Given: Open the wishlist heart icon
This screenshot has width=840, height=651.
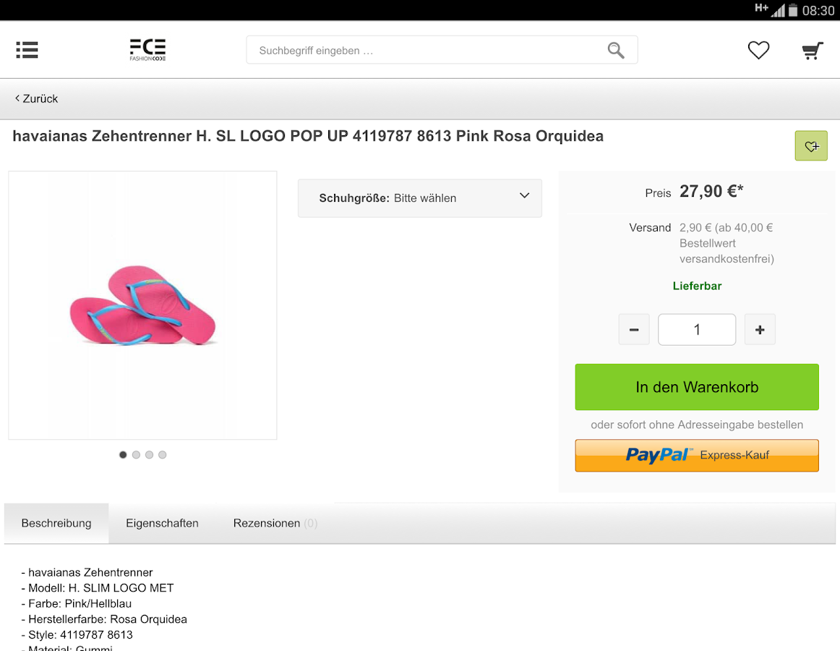Looking at the screenshot, I should click(758, 50).
